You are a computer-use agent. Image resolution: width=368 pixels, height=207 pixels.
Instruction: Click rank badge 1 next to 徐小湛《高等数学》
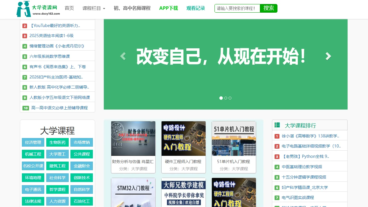[277, 135]
